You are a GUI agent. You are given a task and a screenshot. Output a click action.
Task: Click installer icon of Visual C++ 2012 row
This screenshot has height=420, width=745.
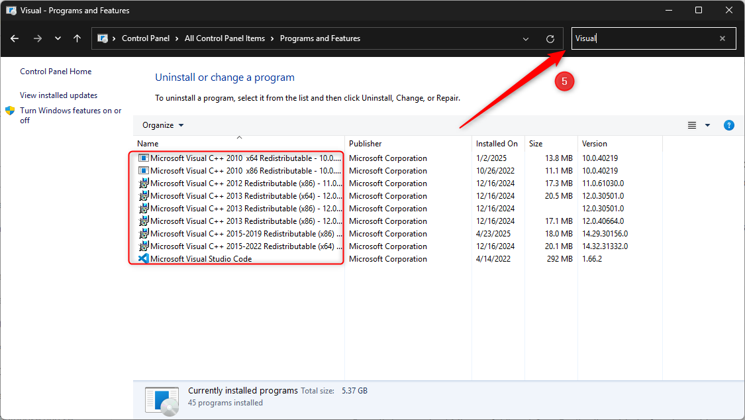pyautogui.click(x=143, y=183)
